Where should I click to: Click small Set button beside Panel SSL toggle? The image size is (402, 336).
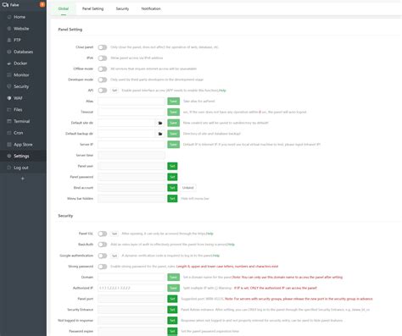[114, 234]
